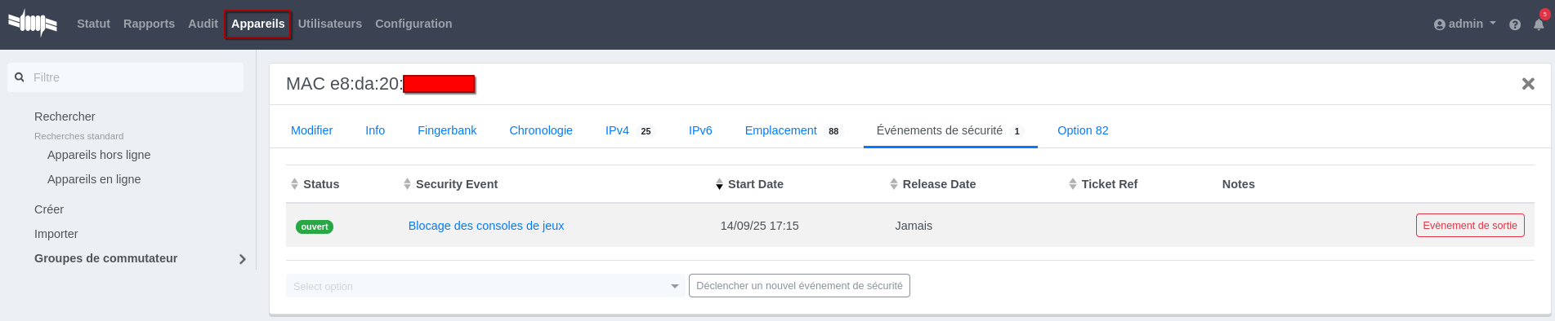
Task: Open the Appareils menu
Action: (x=258, y=24)
